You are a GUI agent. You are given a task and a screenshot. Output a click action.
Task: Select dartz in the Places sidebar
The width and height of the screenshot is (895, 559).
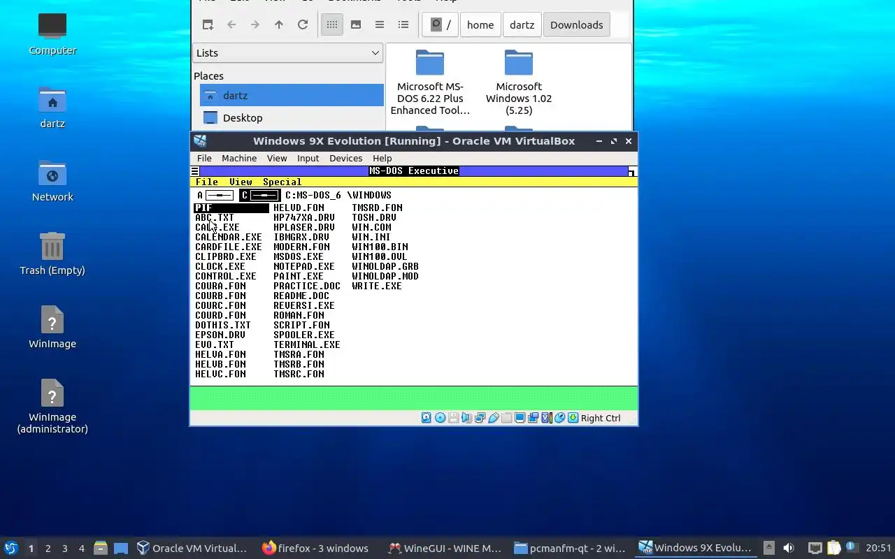click(x=292, y=95)
